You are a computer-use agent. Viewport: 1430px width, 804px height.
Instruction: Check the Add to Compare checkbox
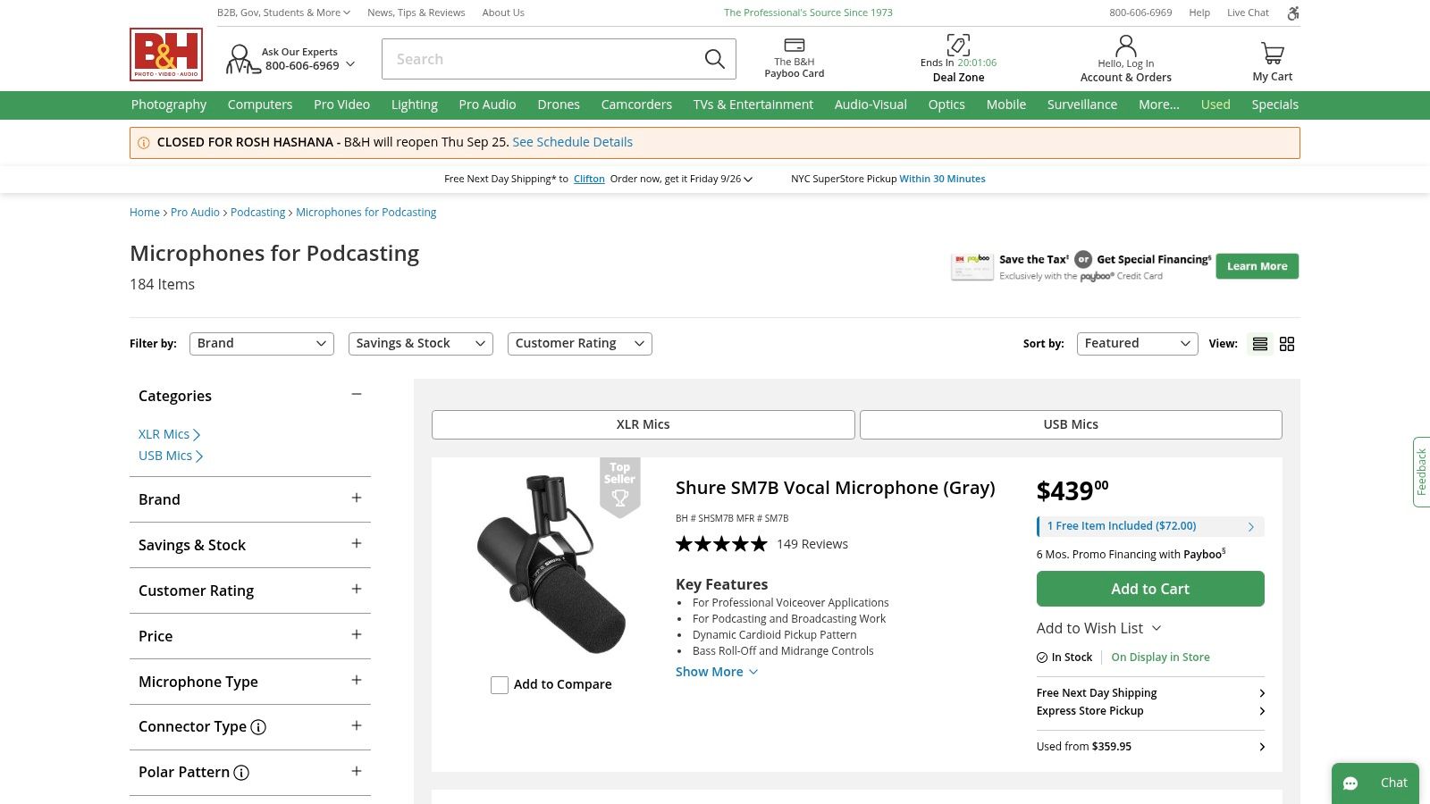point(500,685)
